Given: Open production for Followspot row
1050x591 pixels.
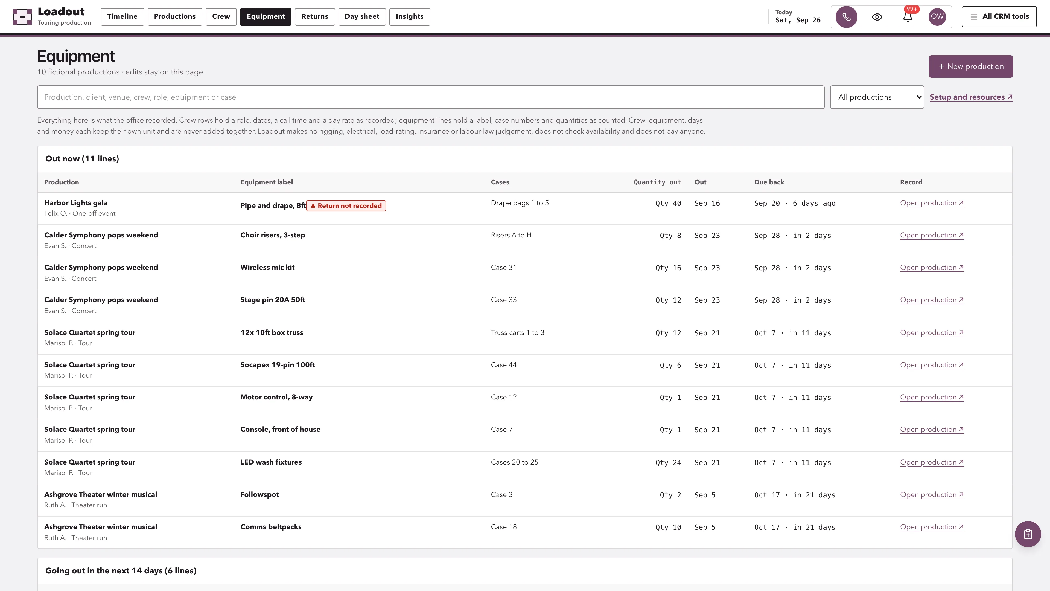Looking at the screenshot, I should click(931, 495).
